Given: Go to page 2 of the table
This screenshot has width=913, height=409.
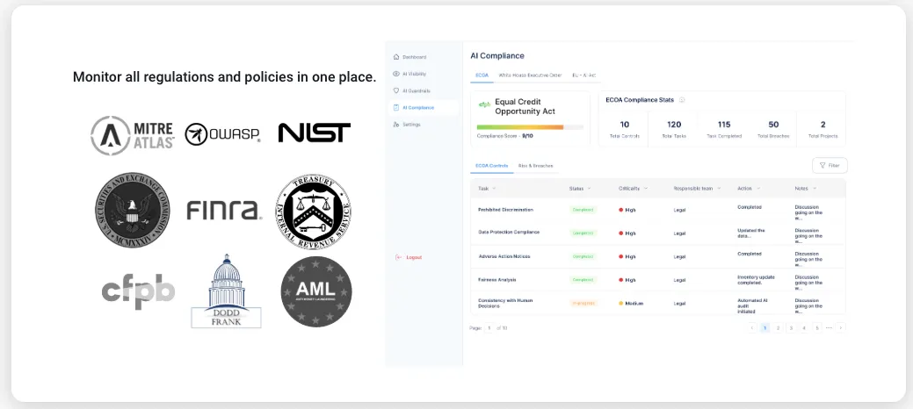Looking at the screenshot, I should click(x=778, y=328).
